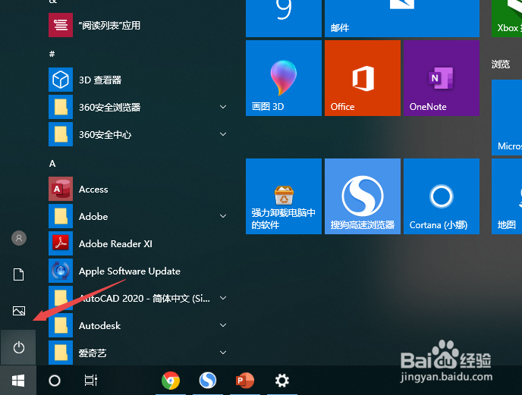The image size is (522, 395).
Task: Open the OneNote tile
Action: coord(442,78)
